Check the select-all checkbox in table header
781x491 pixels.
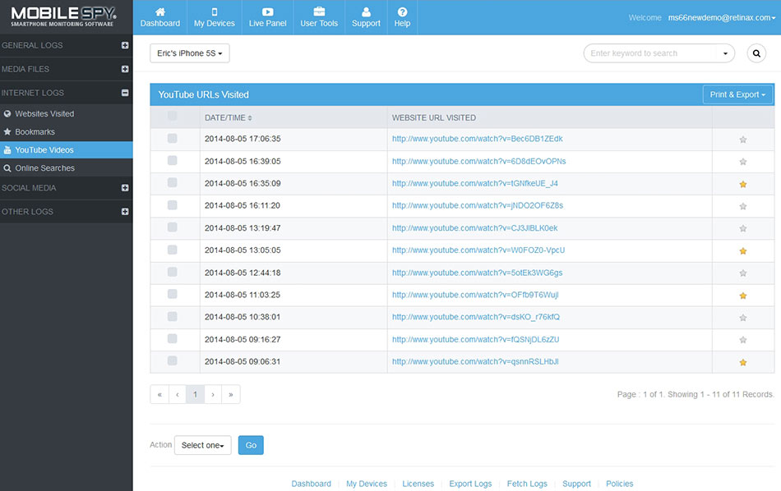click(x=173, y=117)
